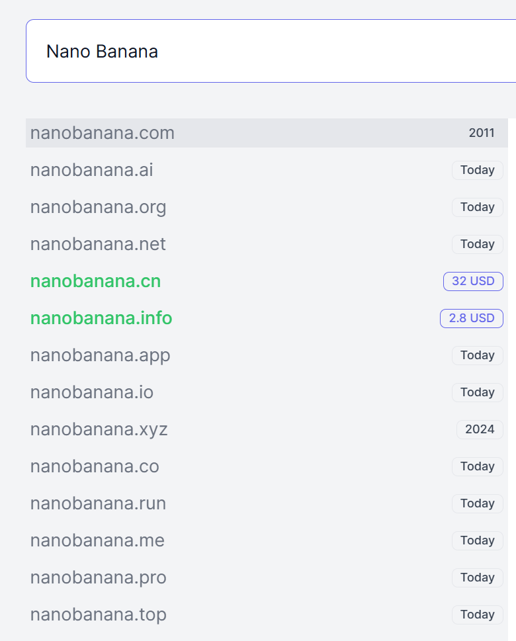Choose the nanobanana.co domain result
The width and height of the screenshot is (516, 641).
coord(95,466)
